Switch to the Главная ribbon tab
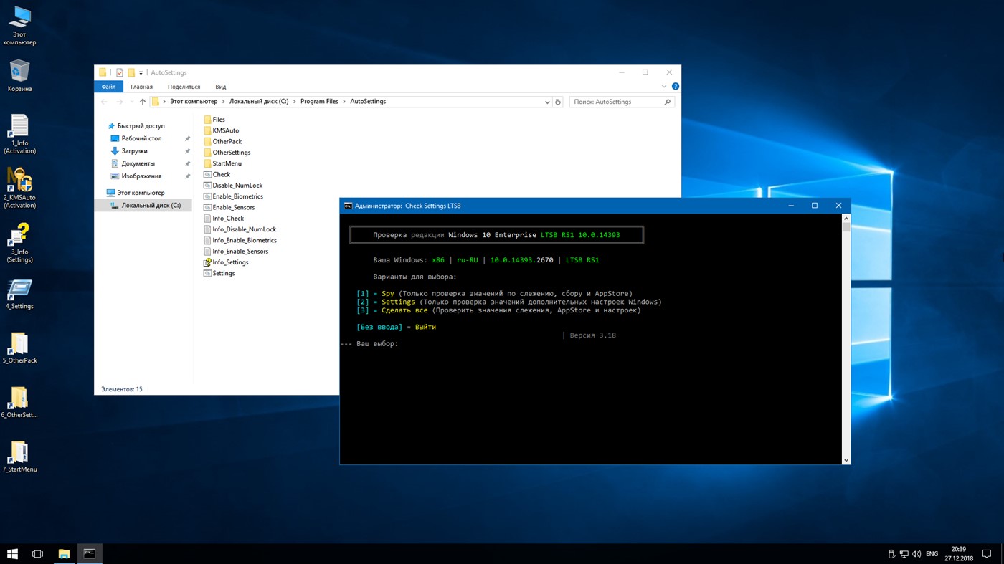 (x=141, y=87)
